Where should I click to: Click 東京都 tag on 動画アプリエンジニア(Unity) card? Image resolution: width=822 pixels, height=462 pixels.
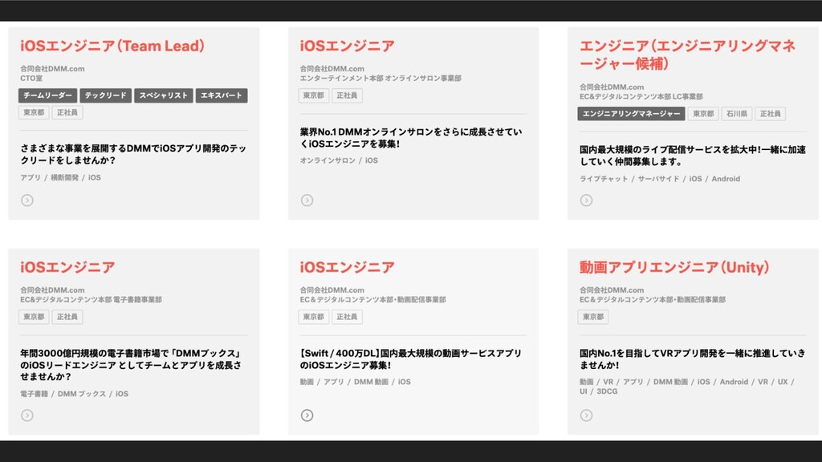coord(593,317)
